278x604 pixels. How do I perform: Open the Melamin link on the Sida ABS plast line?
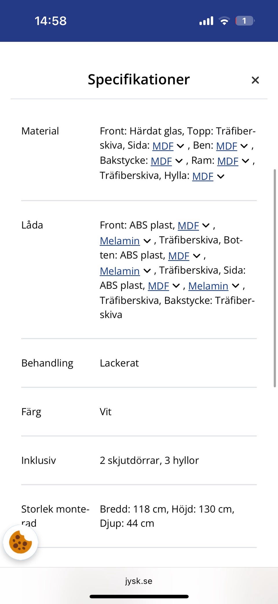tap(208, 286)
